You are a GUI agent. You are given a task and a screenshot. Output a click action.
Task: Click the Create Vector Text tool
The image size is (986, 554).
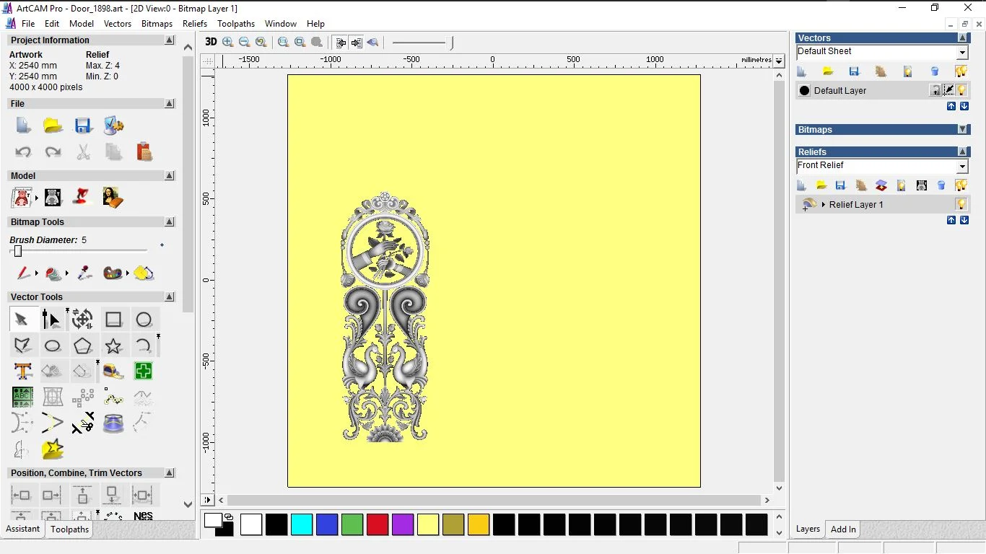[22, 371]
